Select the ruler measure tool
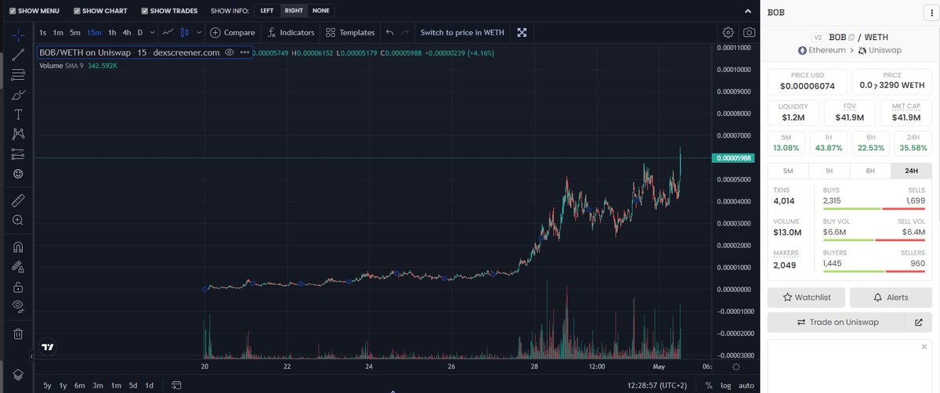Screen dimensions: 940x393 tap(18, 200)
